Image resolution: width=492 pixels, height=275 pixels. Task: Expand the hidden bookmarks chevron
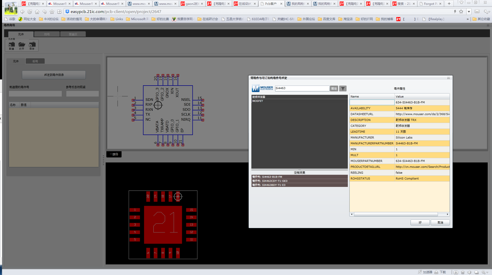[468, 19]
